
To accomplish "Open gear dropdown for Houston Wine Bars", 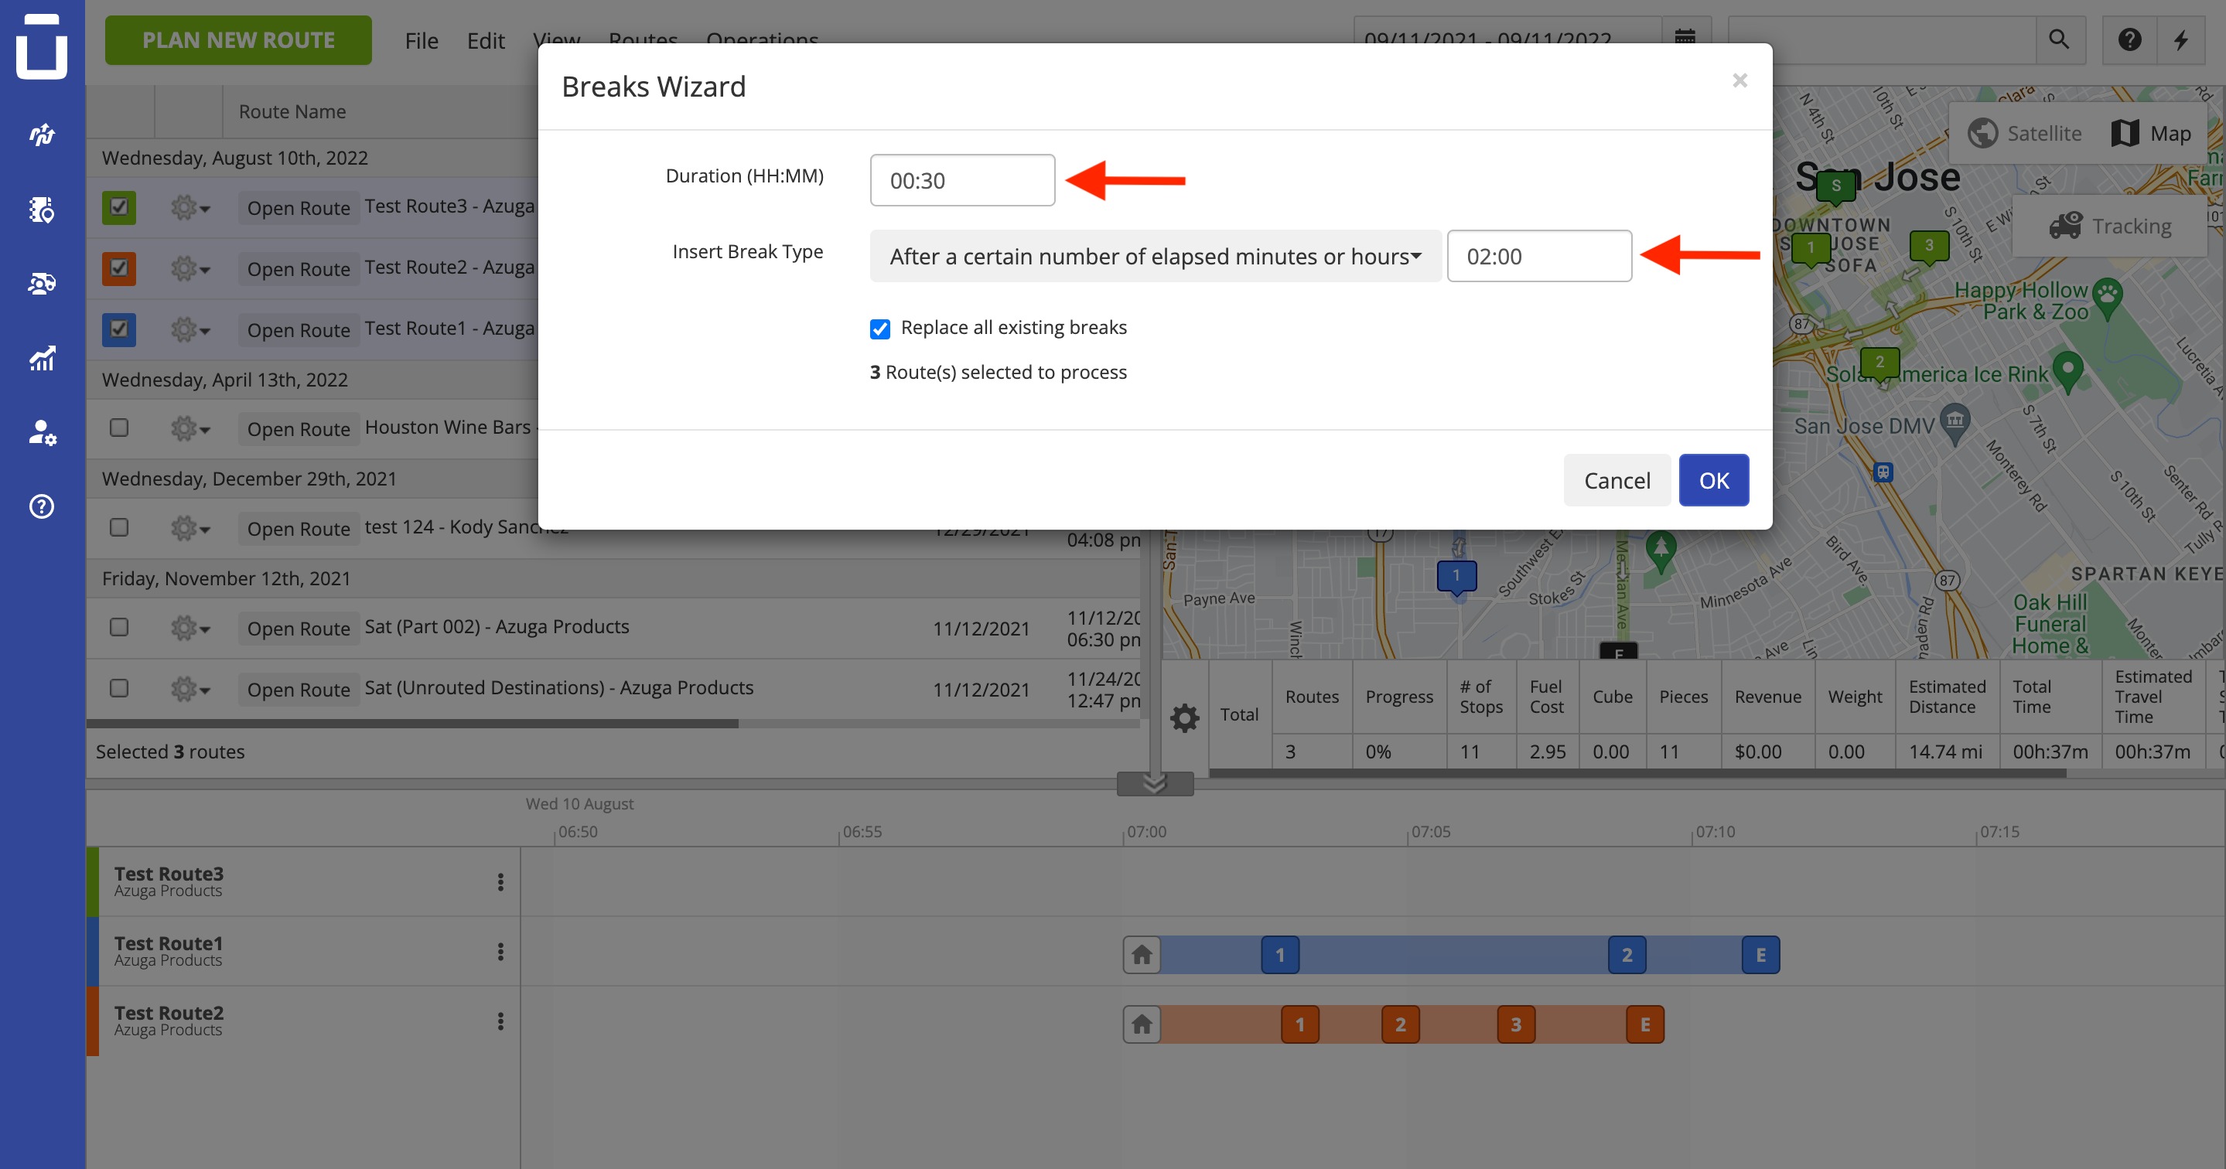I will 190,428.
